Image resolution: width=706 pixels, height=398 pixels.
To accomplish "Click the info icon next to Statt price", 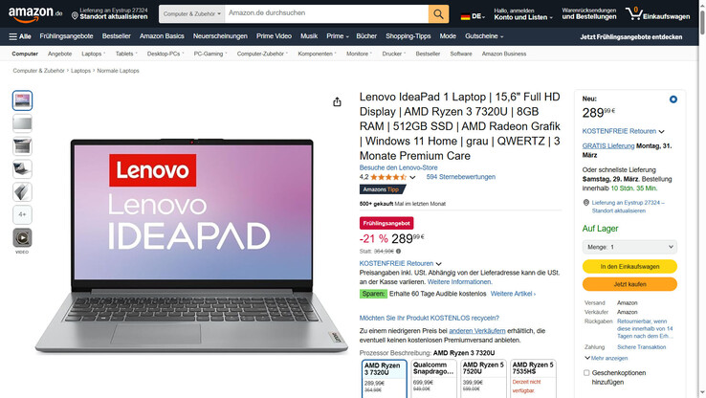I will 398,252.
